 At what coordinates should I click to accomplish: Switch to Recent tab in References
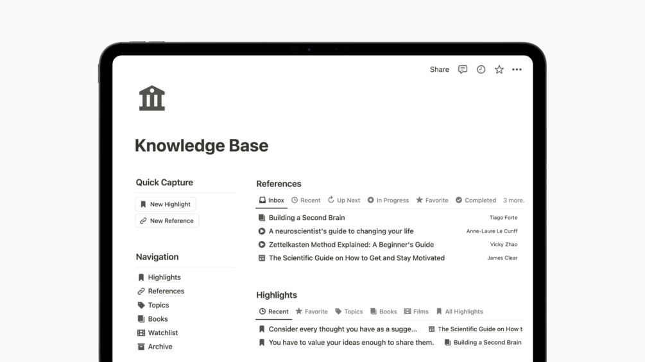(x=305, y=201)
